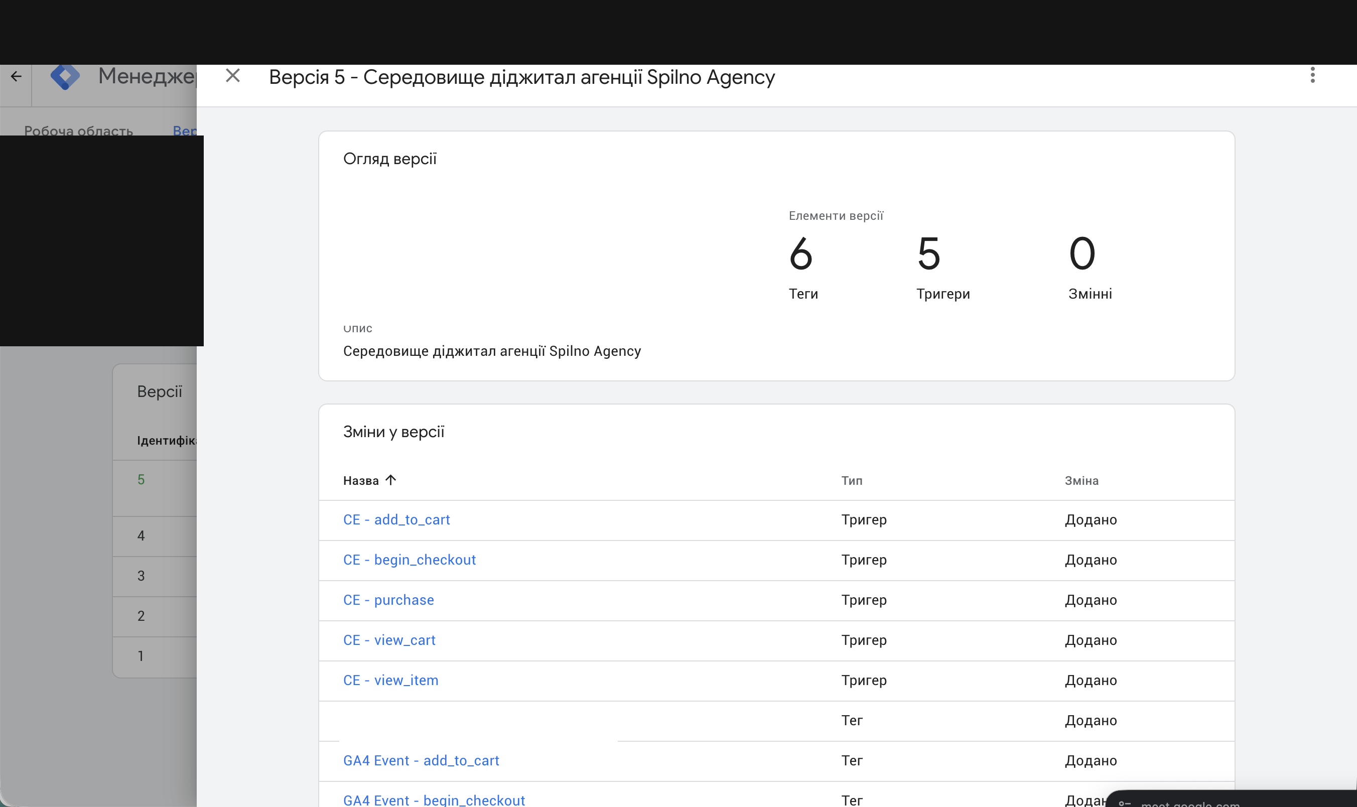The height and width of the screenshot is (807, 1357).
Task: Click Тег cell in GA4 Event - add_to_cart row
Action: pyautogui.click(x=852, y=761)
